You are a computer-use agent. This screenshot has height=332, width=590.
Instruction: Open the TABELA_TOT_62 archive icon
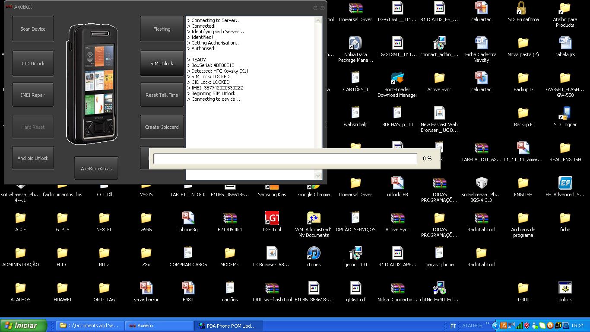coord(481,152)
